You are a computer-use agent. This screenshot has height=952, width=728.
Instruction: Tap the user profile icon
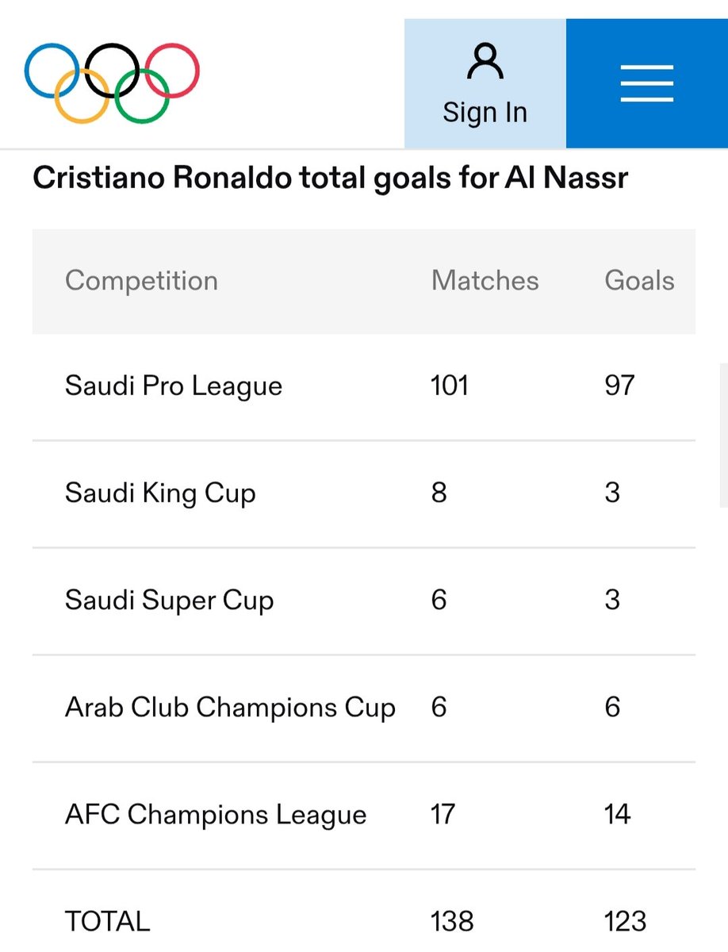[485, 62]
